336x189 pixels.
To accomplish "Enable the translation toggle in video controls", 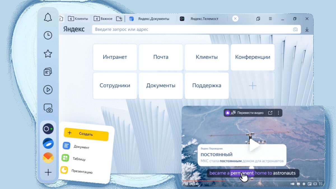I will [x=292, y=184].
